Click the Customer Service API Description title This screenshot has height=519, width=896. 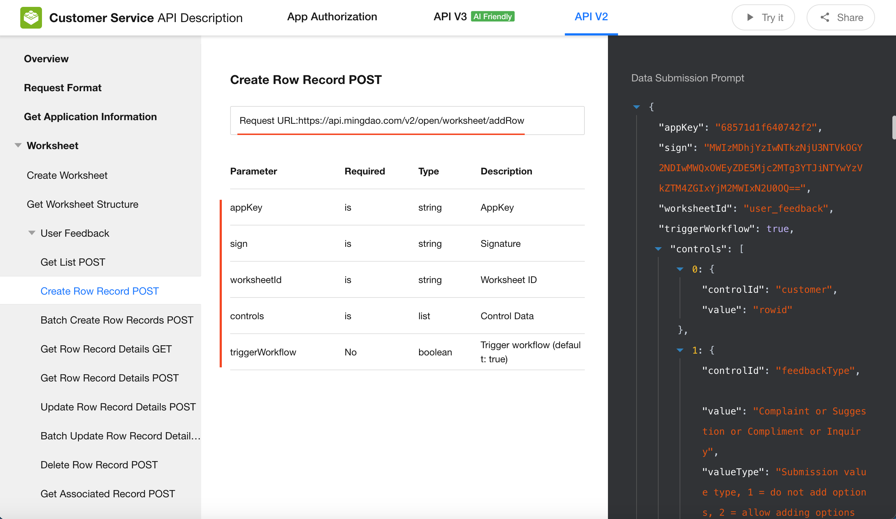[x=146, y=17]
